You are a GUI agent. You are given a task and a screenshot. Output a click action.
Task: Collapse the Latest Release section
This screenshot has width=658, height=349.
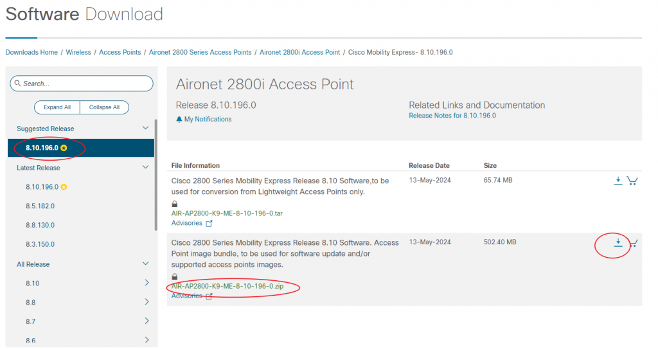145,168
